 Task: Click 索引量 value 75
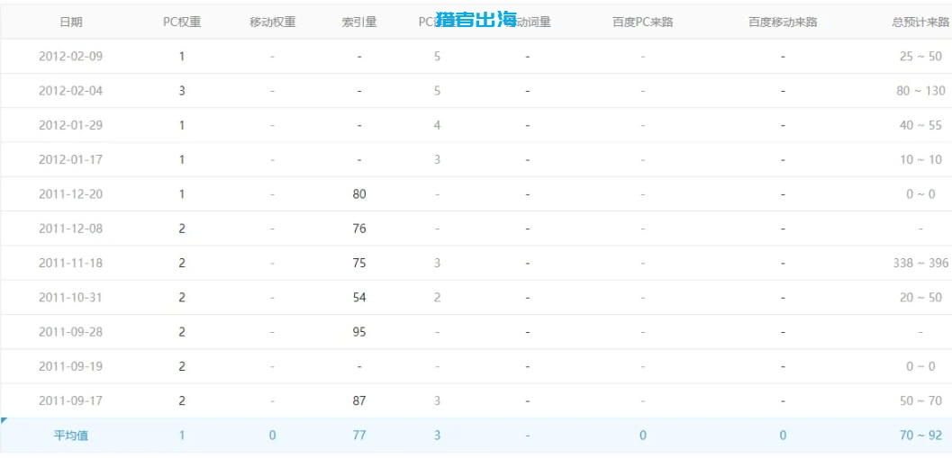(x=359, y=264)
